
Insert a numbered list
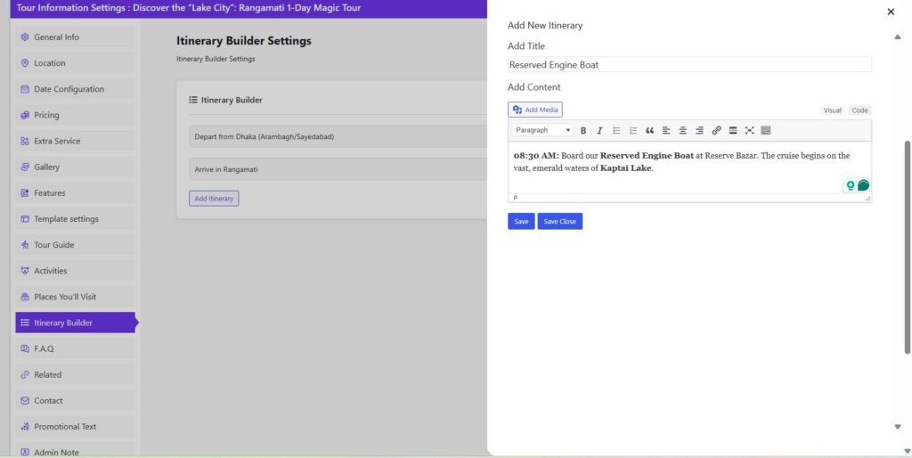(633, 130)
